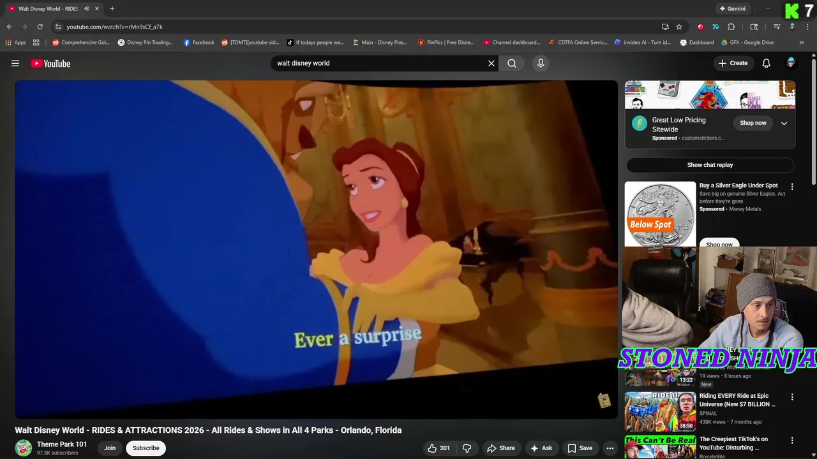Open The Creepiest TikTok's video title
Image resolution: width=817 pixels, height=459 pixels.
[734, 443]
